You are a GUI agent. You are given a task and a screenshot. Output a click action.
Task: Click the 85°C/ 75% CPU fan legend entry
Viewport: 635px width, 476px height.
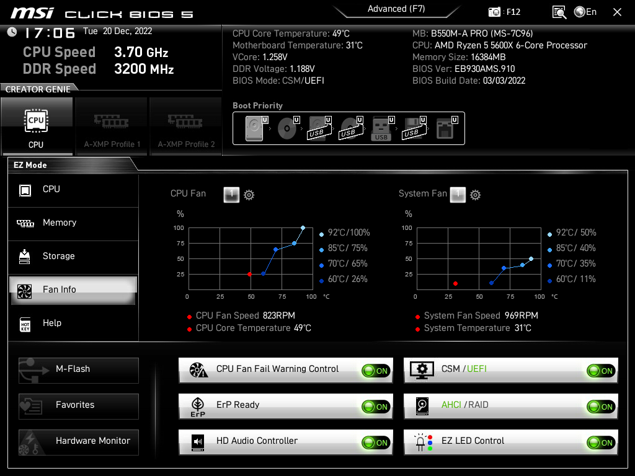pos(347,248)
